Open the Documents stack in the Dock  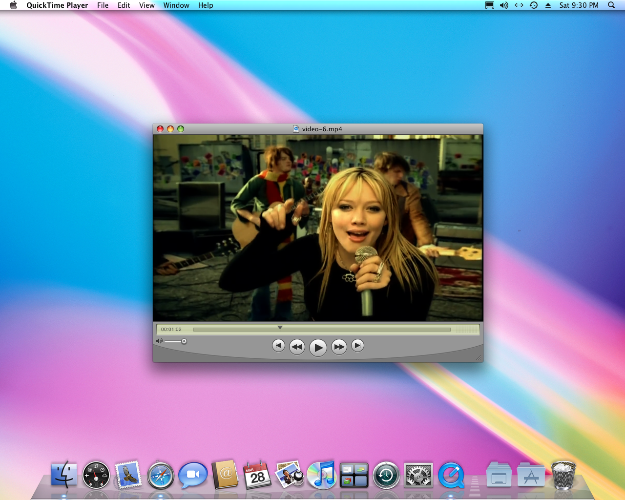tap(499, 475)
